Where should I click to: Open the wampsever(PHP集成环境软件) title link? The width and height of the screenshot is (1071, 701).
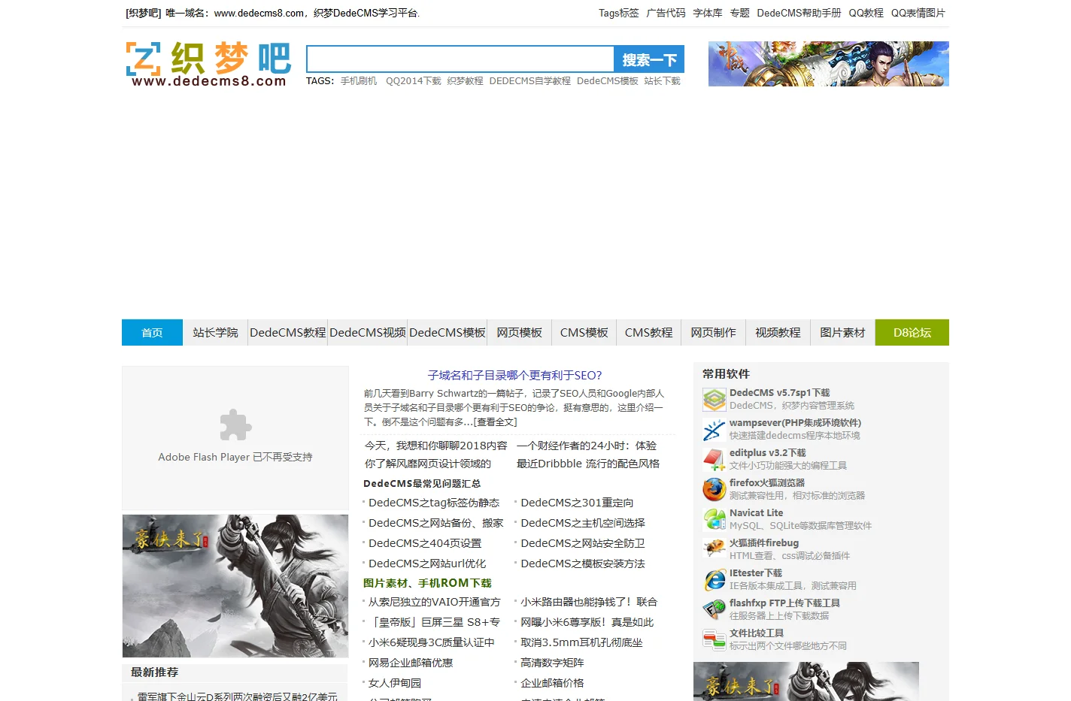click(795, 423)
